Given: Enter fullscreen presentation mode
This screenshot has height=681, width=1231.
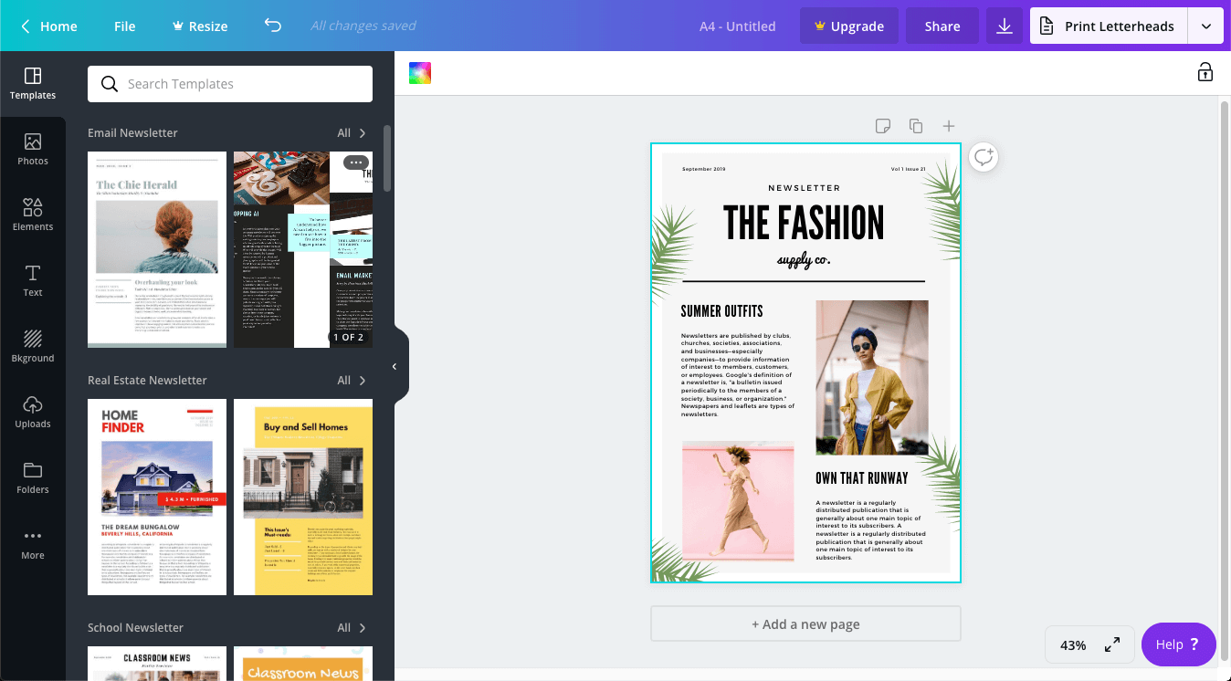Looking at the screenshot, I should (x=1112, y=644).
